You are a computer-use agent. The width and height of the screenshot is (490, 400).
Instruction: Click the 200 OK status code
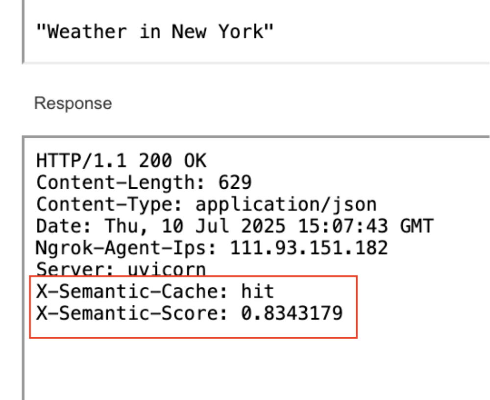tap(172, 161)
